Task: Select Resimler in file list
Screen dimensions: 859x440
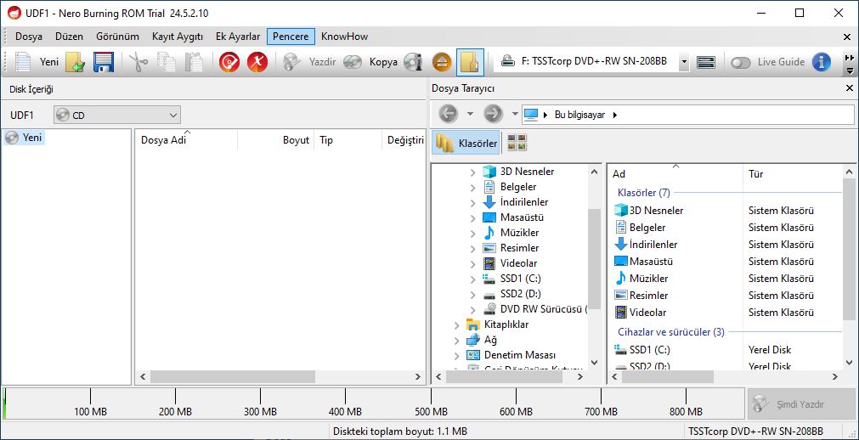Action: [x=641, y=296]
